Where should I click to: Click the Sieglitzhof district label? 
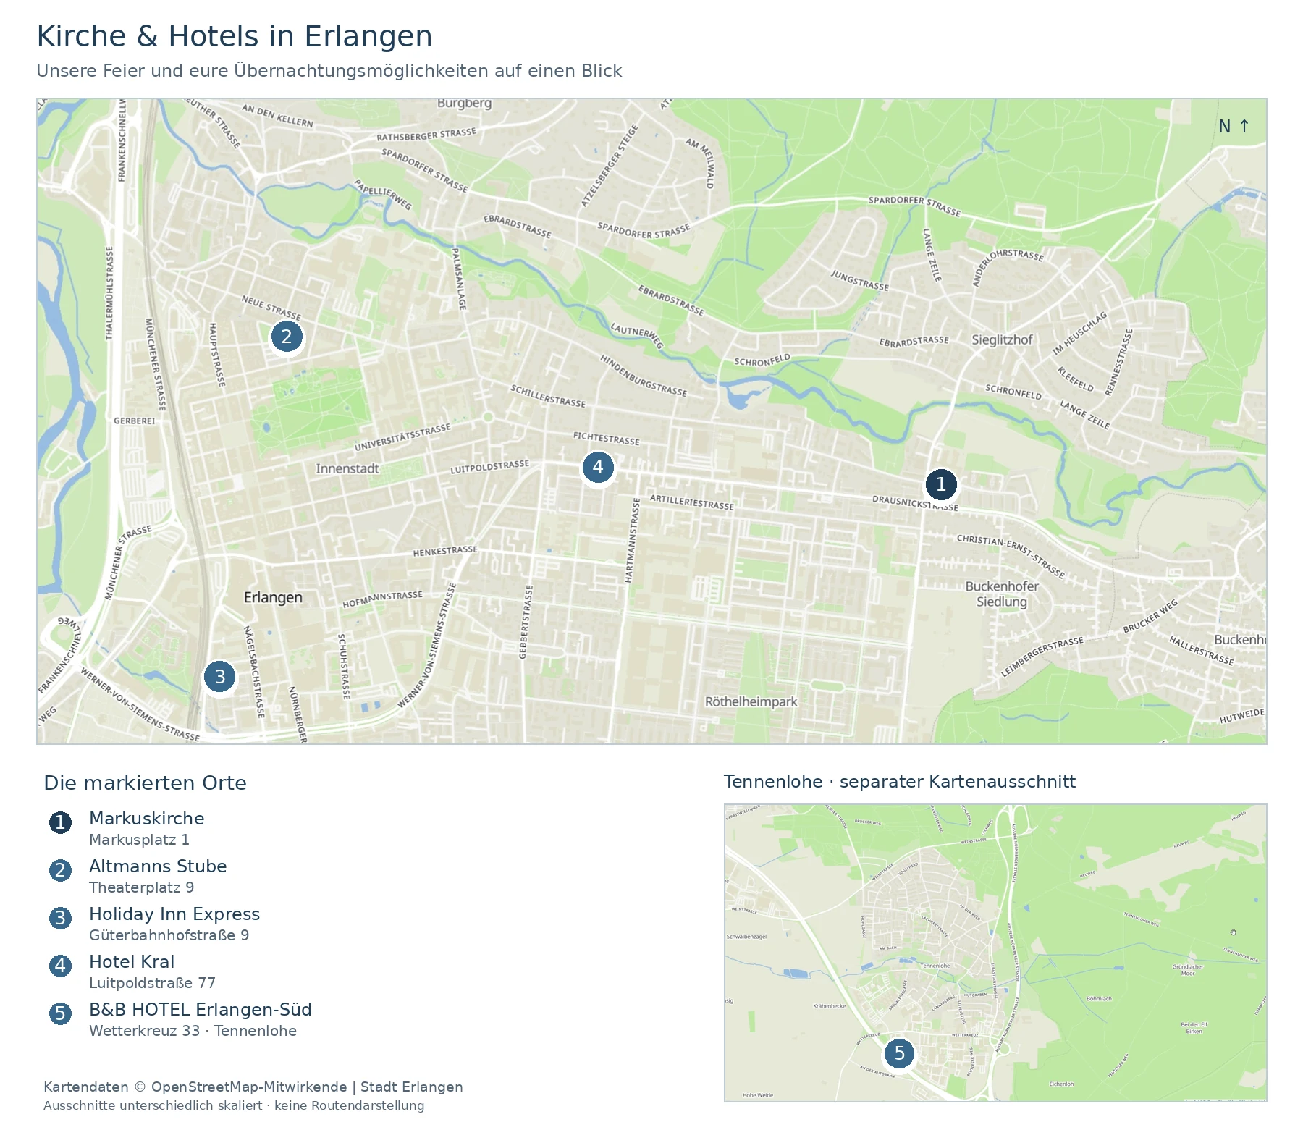pos(1002,339)
